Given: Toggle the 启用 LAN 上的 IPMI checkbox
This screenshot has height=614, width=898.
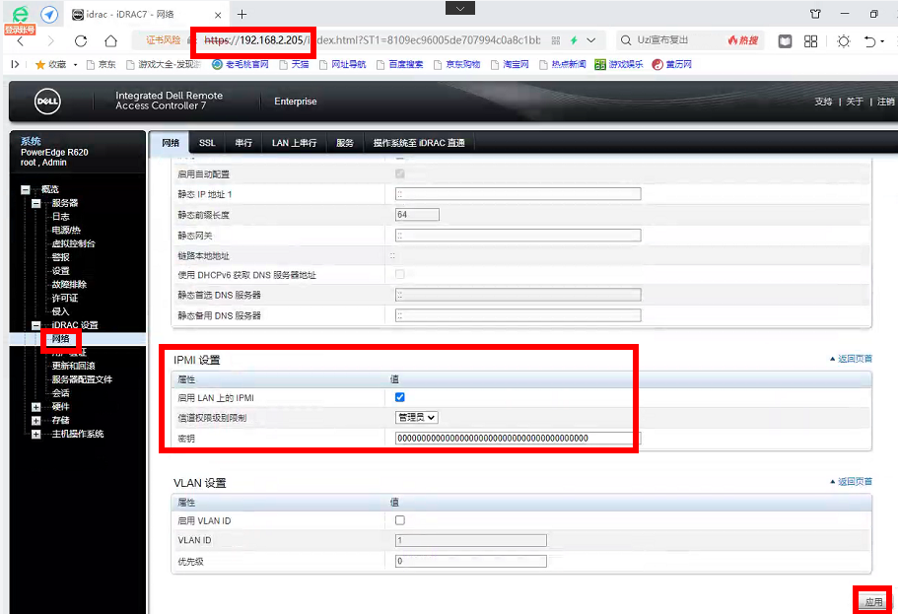Looking at the screenshot, I should 400,397.
